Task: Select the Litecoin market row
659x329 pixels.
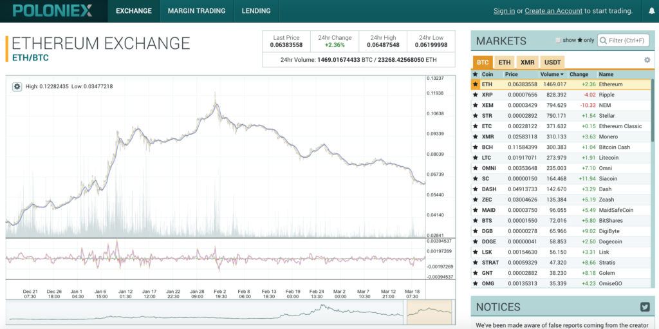Action: (561, 158)
